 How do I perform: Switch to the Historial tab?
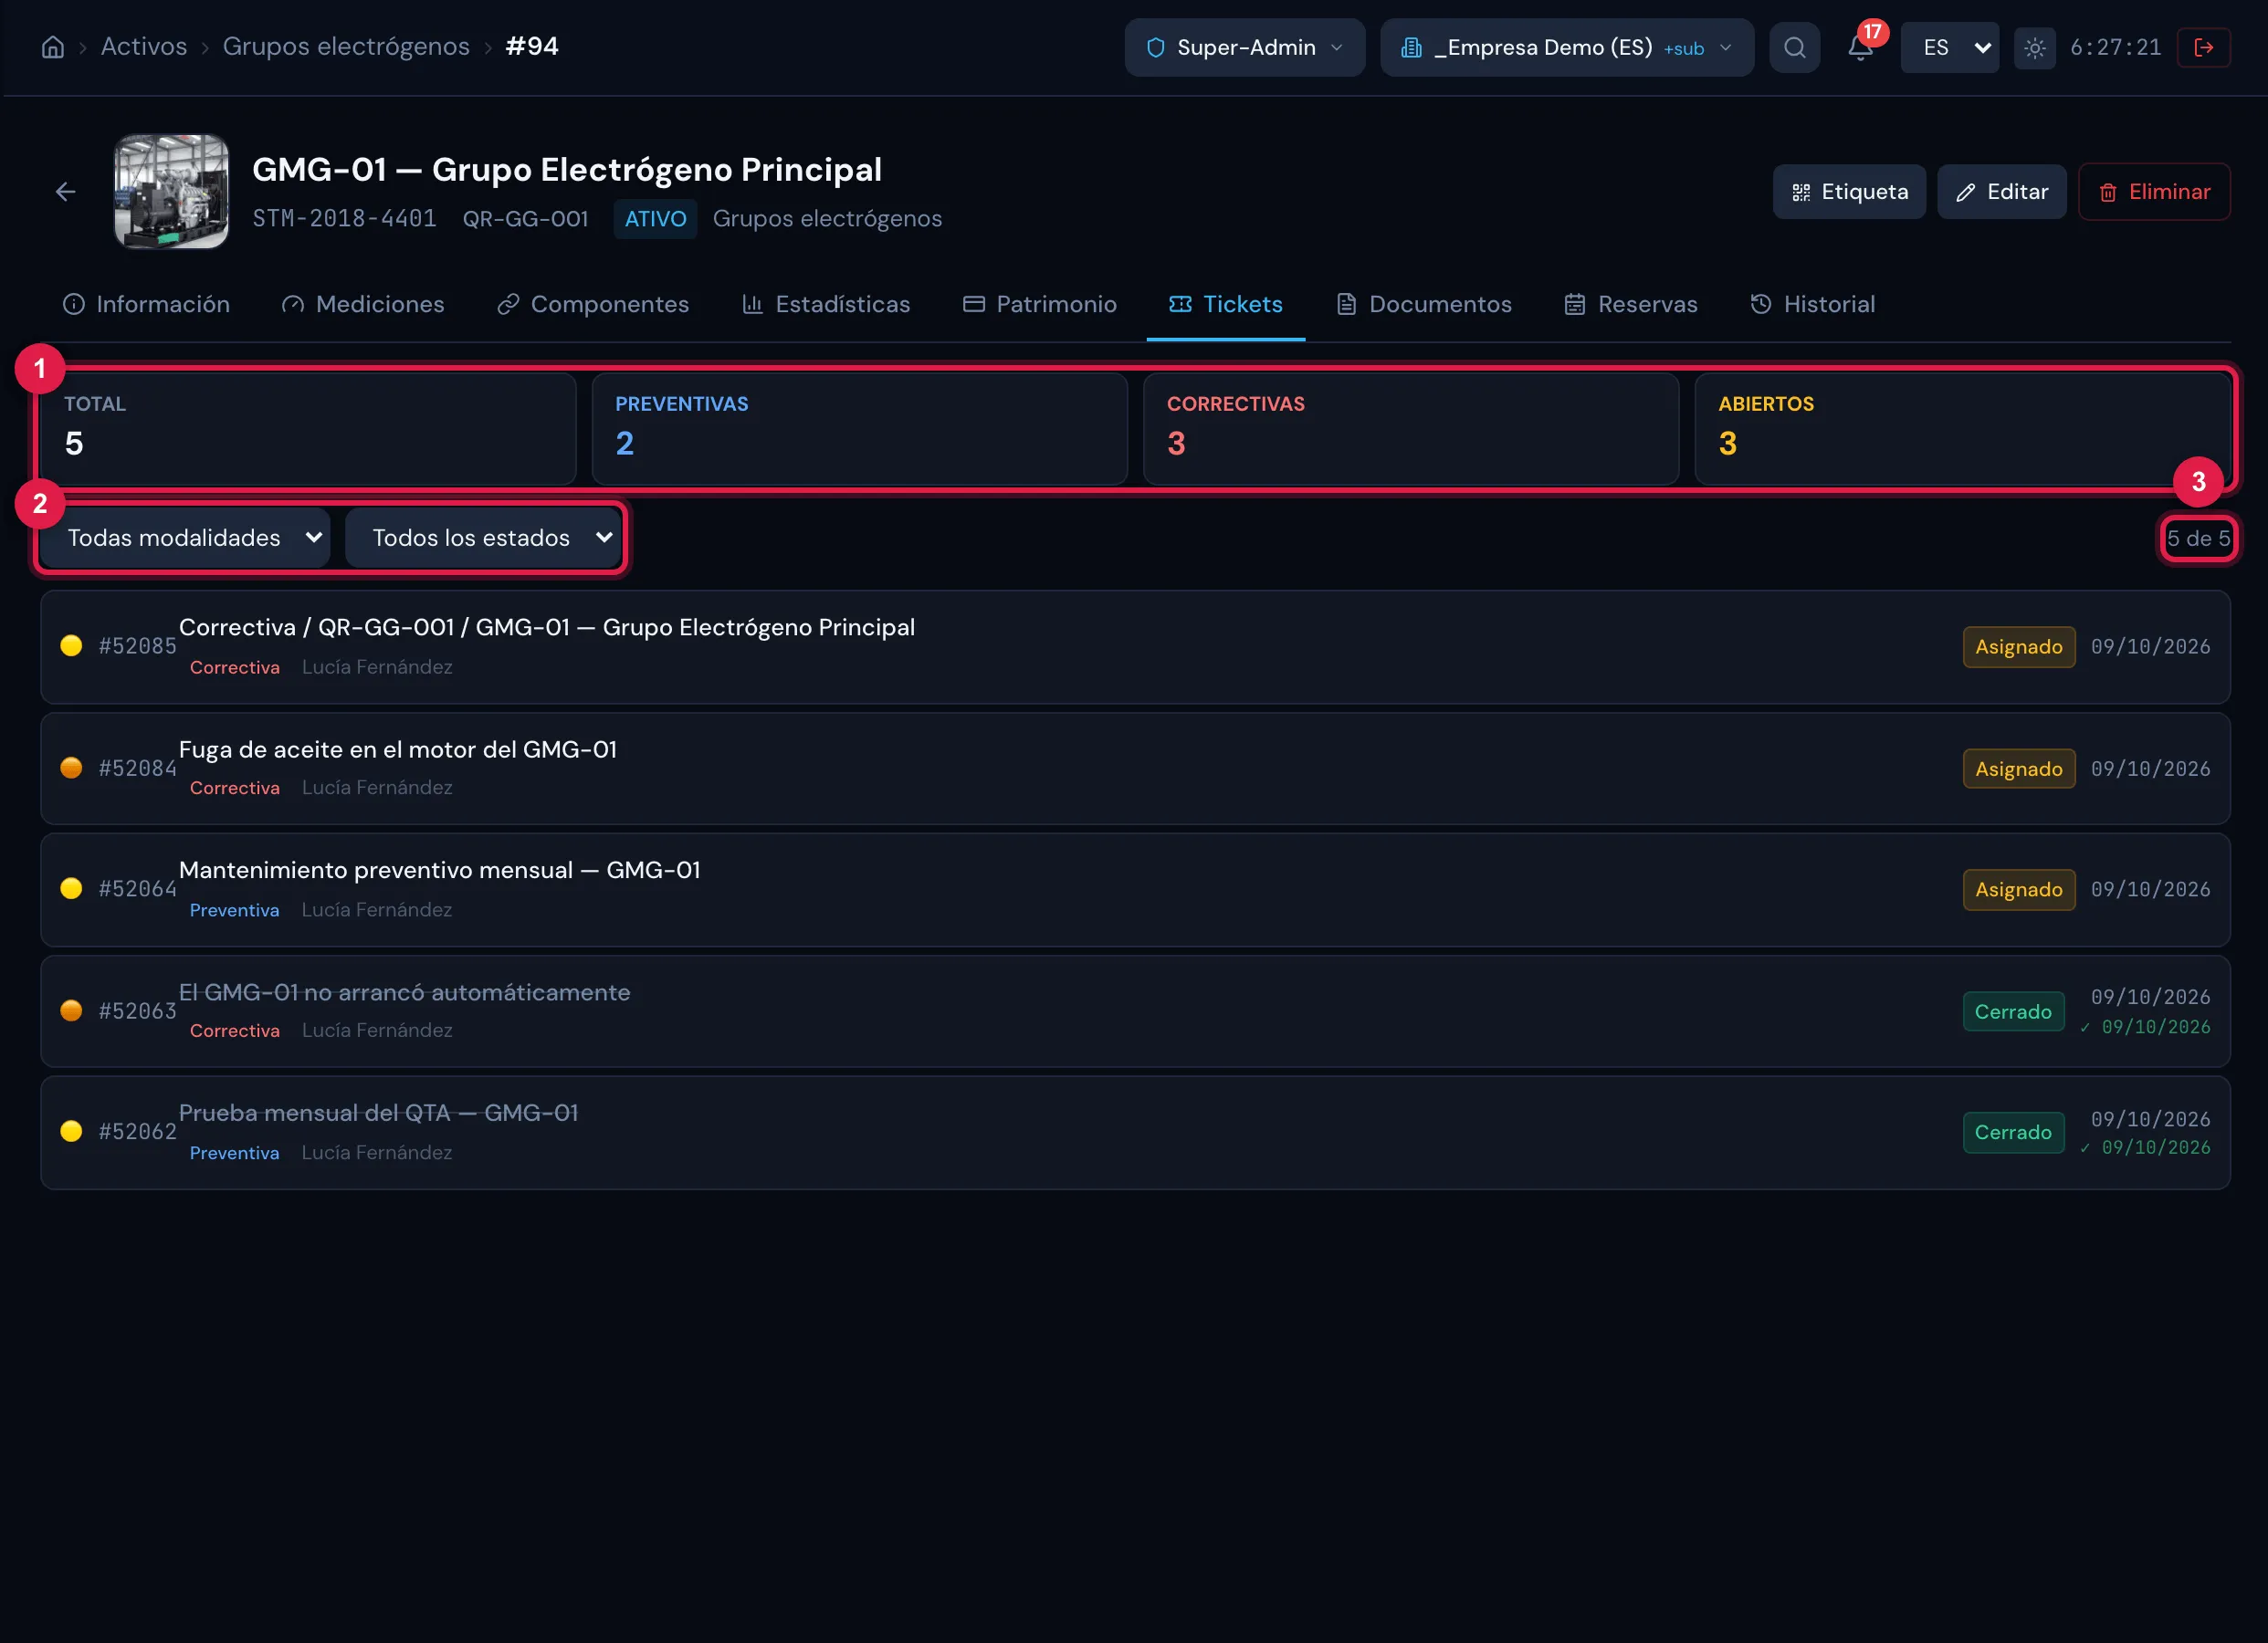[1812, 304]
